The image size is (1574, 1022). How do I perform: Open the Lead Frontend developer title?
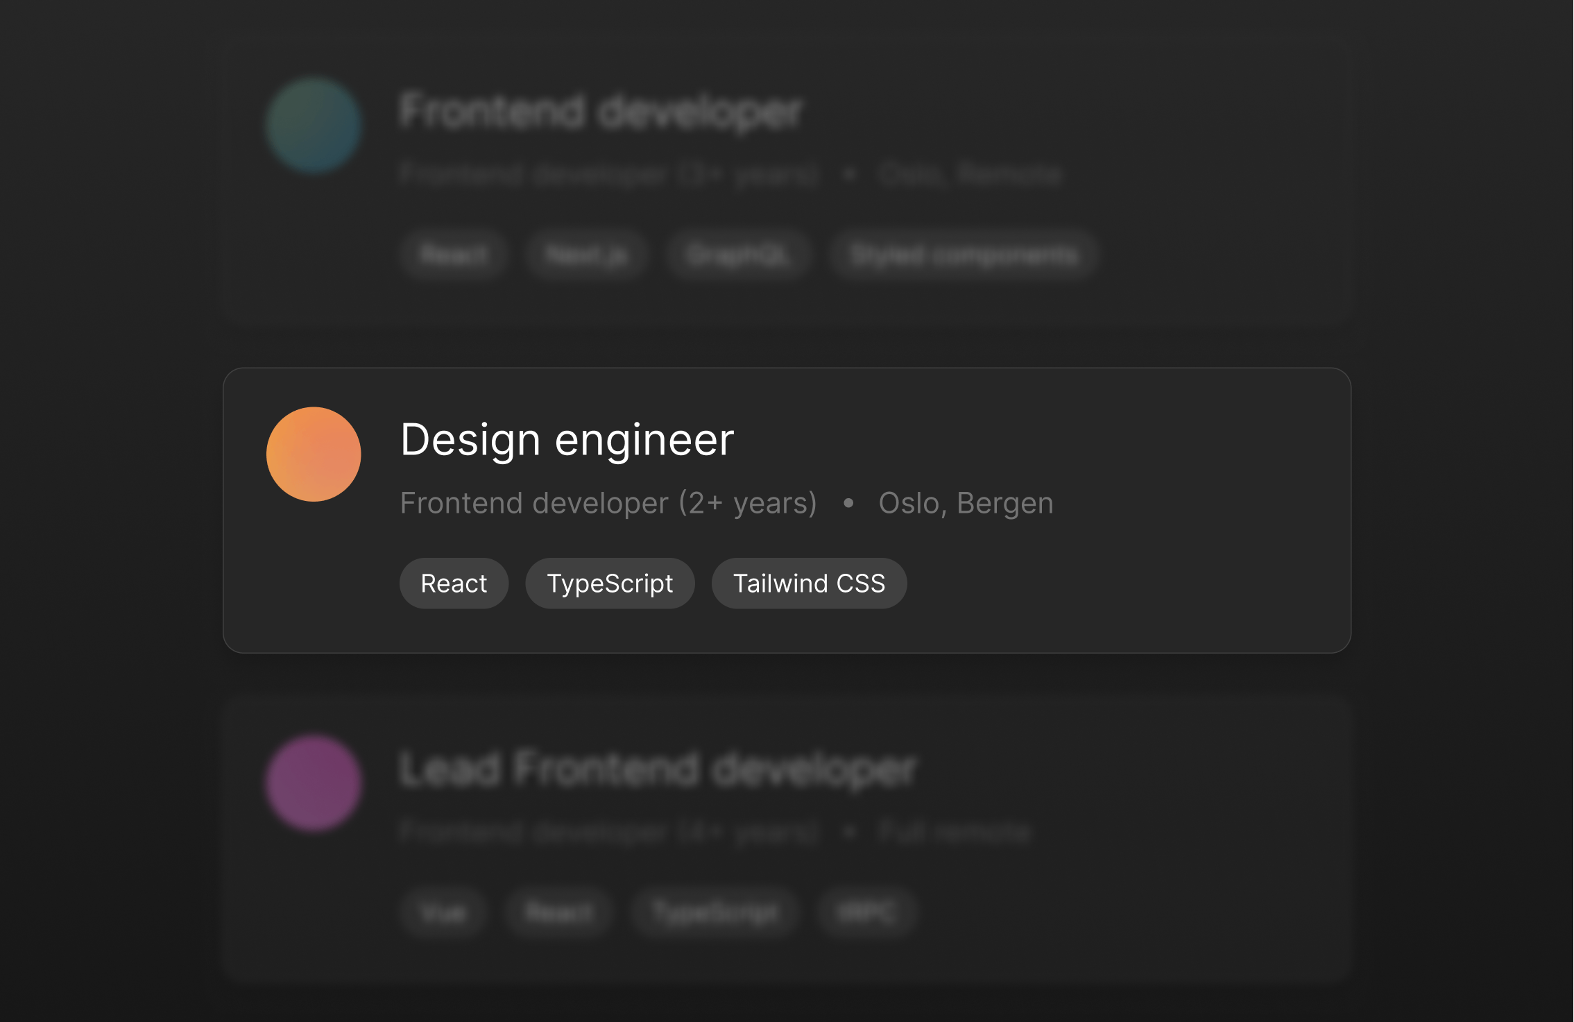[x=658, y=769]
